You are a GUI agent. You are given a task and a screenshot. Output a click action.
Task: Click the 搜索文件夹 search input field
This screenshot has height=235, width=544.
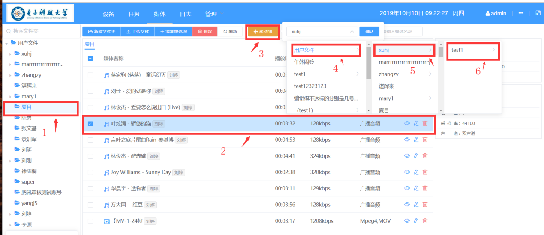(41, 31)
